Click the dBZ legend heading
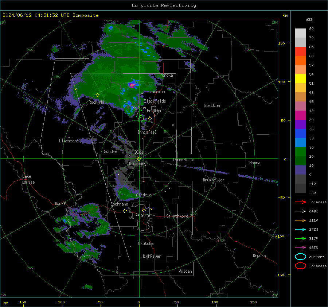328x307 pixels. [309, 19]
